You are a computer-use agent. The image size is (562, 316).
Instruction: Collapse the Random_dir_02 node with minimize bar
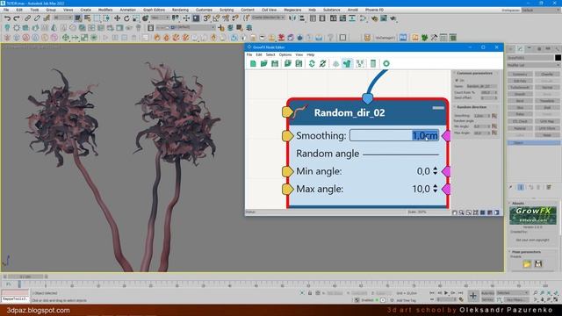[438, 107]
